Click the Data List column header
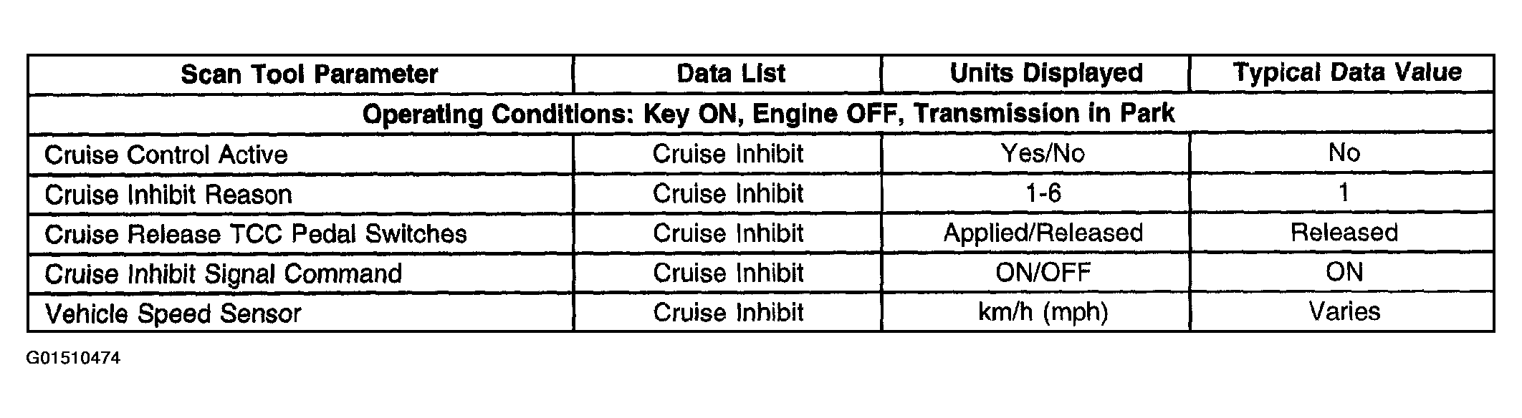This screenshot has height=418, width=1522. tap(730, 73)
